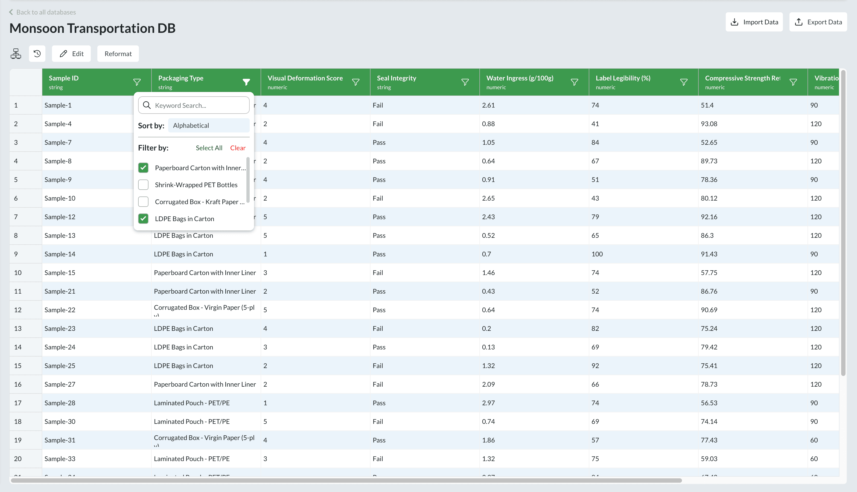This screenshot has height=492, width=857.
Task: Open the Seal Integrity filter dropdown
Action: pos(465,82)
